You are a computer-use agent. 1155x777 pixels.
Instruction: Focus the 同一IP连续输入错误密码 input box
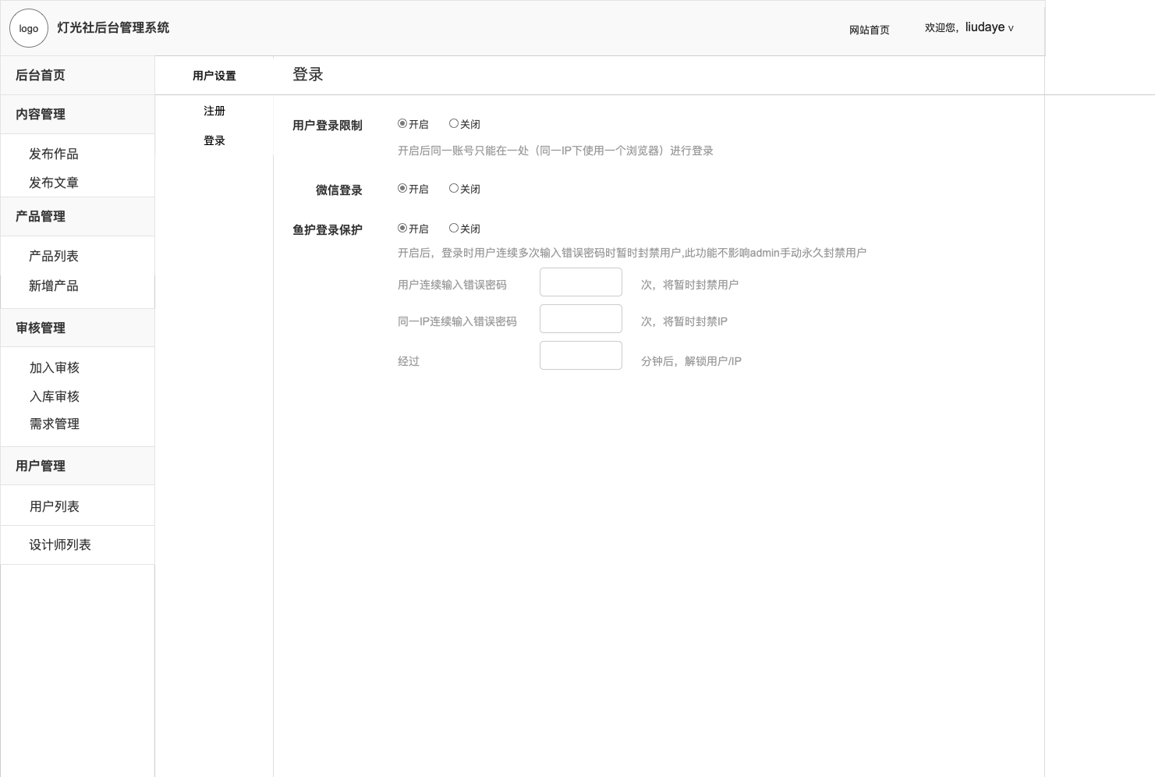pyautogui.click(x=580, y=319)
